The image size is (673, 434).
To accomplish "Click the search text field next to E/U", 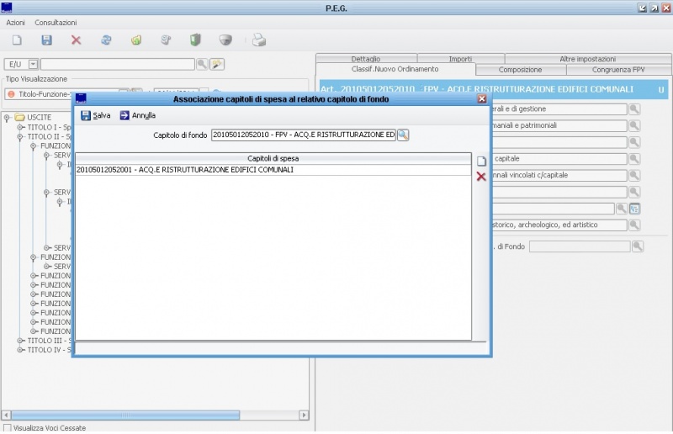I will pyautogui.click(x=118, y=65).
